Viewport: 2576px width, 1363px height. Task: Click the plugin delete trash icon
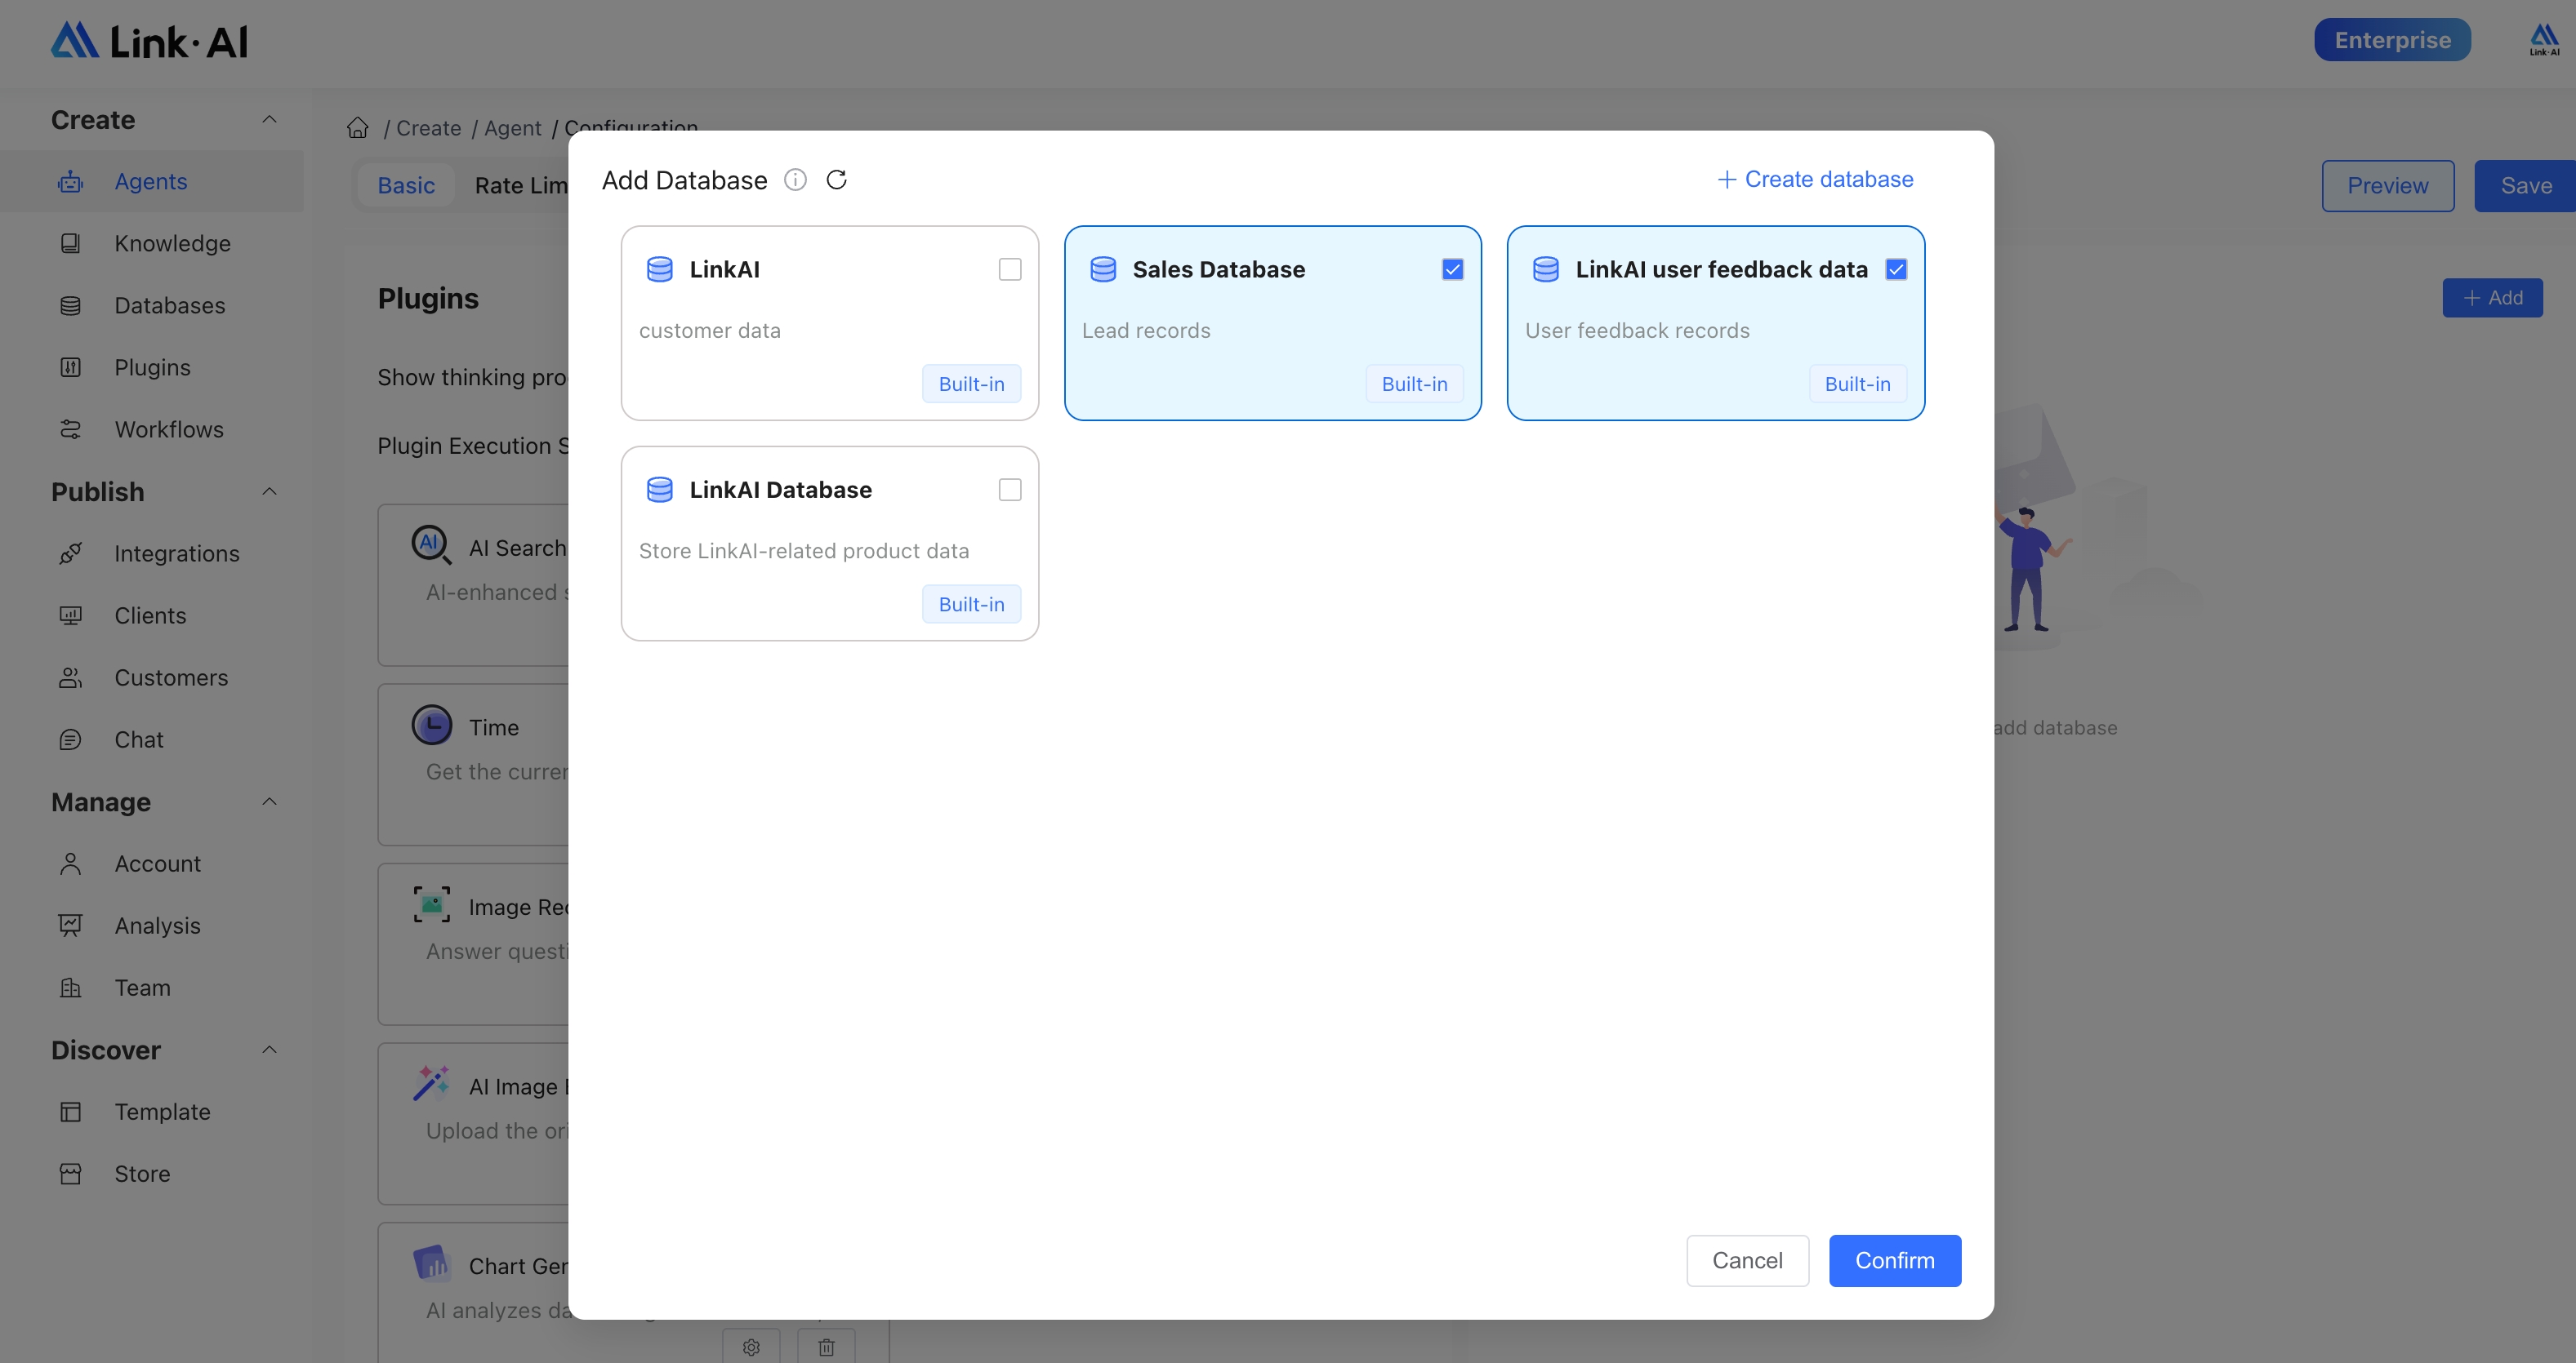[x=826, y=1347]
